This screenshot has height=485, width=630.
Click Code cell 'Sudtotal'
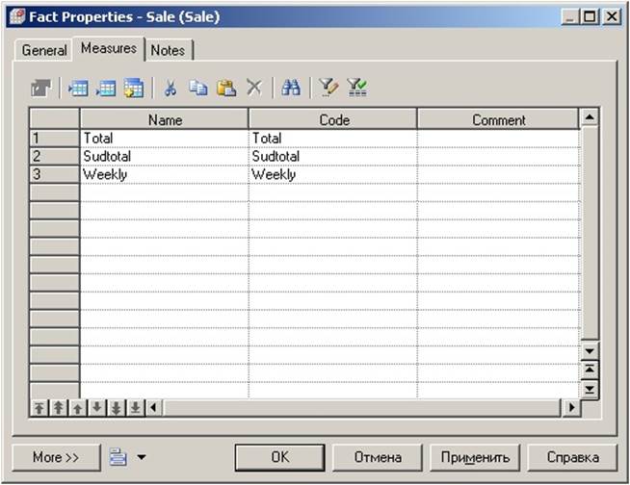333,156
